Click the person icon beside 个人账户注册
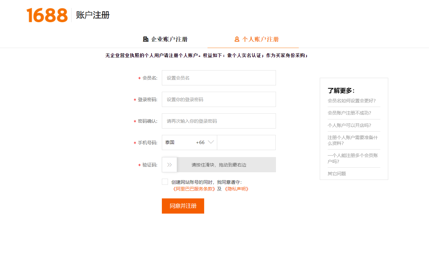The height and width of the screenshot is (254, 429). 237,39
